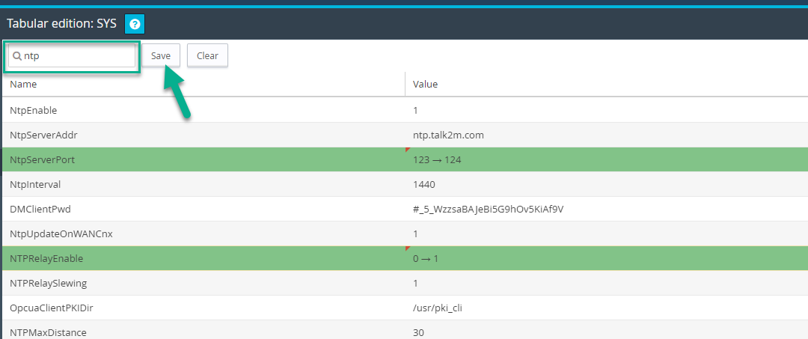Select the NTPMaxDistance row name
This screenshot has width=808, height=339.
48,333
